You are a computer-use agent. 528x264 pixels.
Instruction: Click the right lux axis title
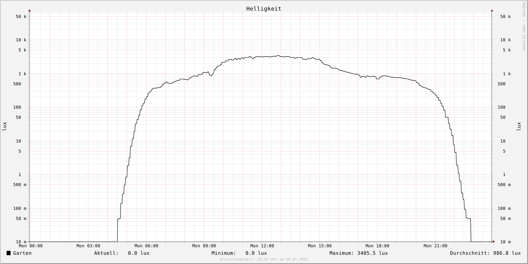pyautogui.click(x=519, y=126)
